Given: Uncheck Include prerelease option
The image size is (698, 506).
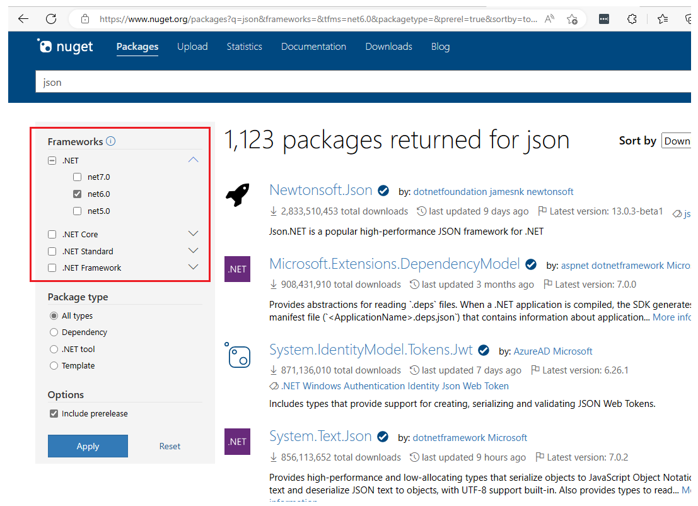Looking at the screenshot, I should click(54, 413).
